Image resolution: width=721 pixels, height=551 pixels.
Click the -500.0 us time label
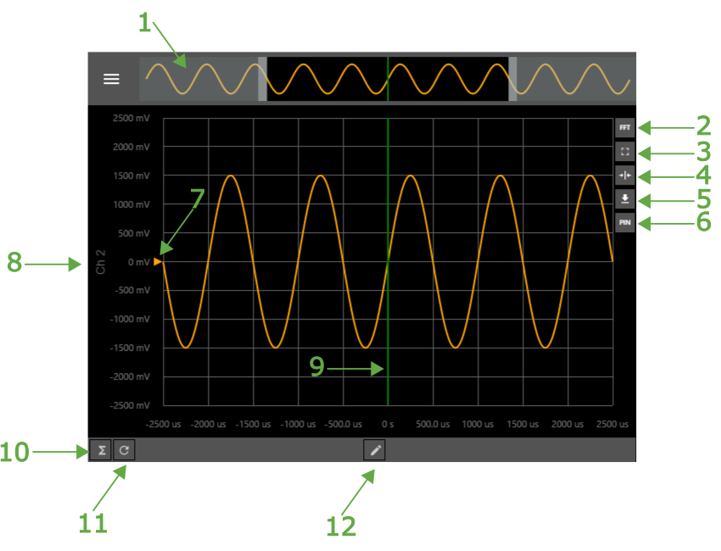click(x=343, y=424)
